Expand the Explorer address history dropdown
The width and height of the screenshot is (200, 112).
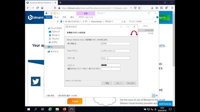pyautogui.click(x=122, y=21)
